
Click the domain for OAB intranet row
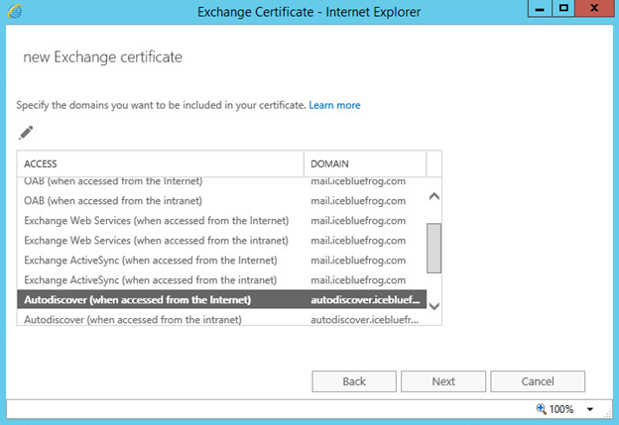point(358,201)
